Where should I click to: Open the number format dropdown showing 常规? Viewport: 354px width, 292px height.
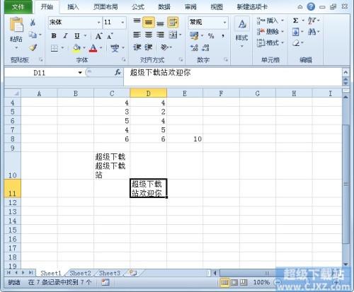[224, 23]
